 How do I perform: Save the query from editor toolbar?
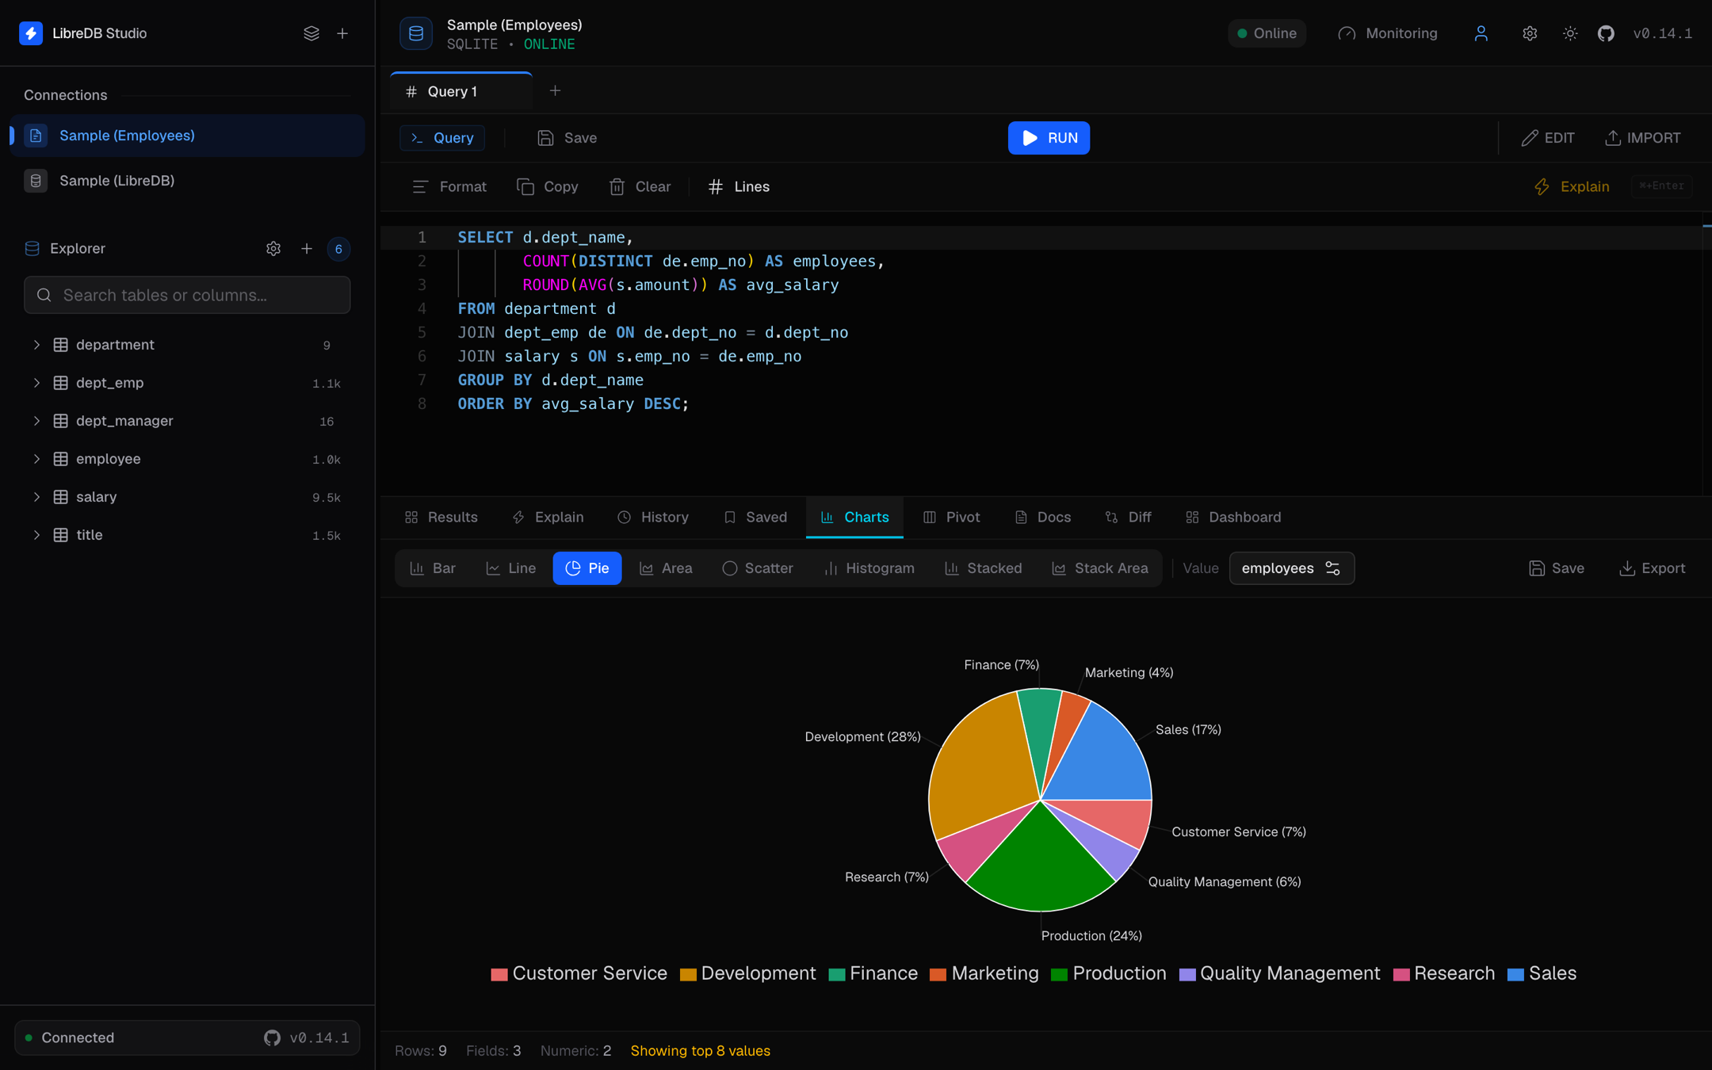point(567,138)
